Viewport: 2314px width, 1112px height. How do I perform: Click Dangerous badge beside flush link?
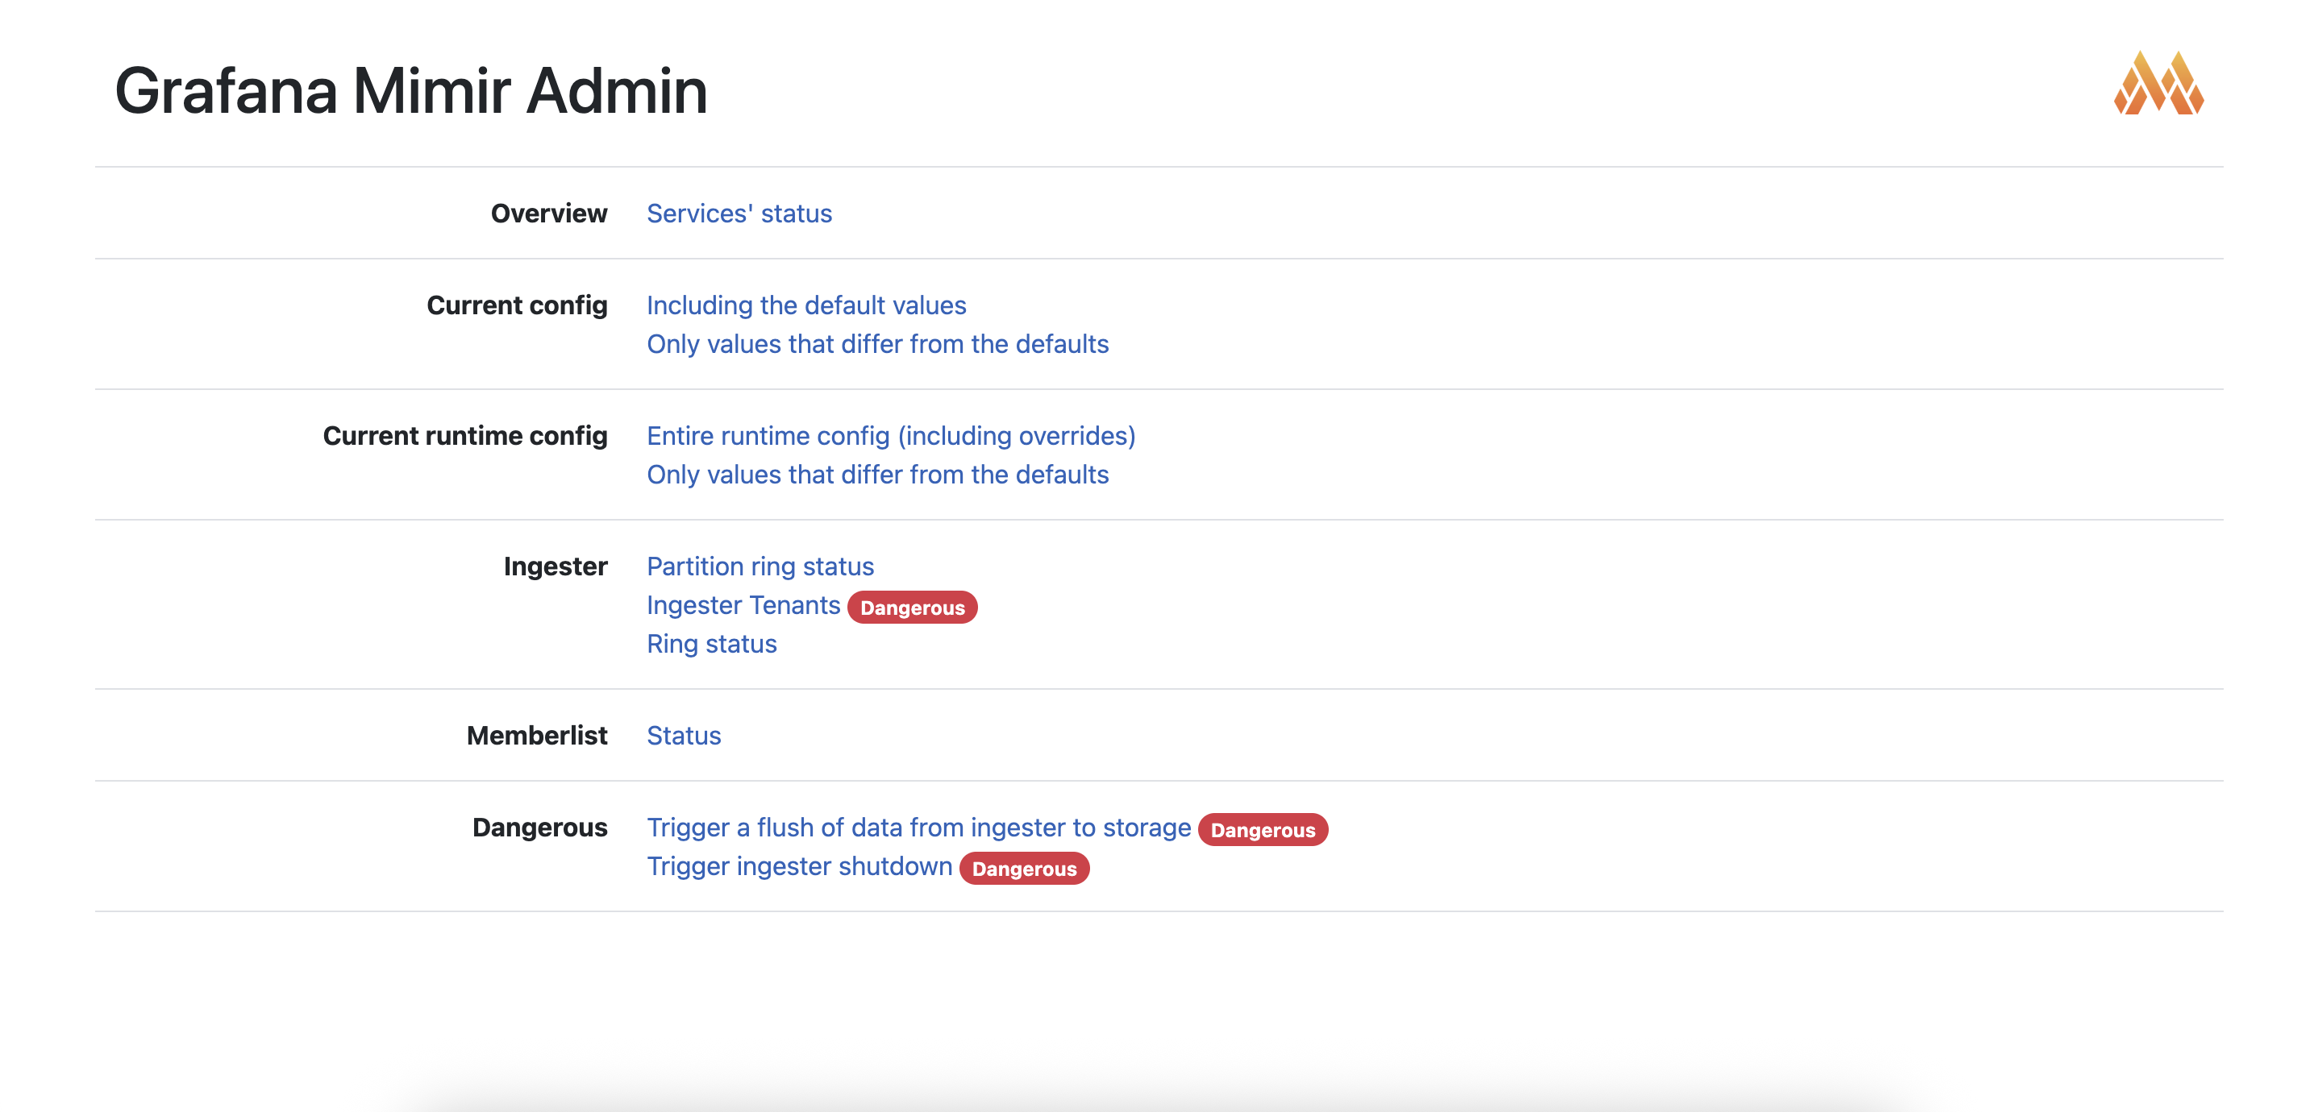coord(1261,830)
